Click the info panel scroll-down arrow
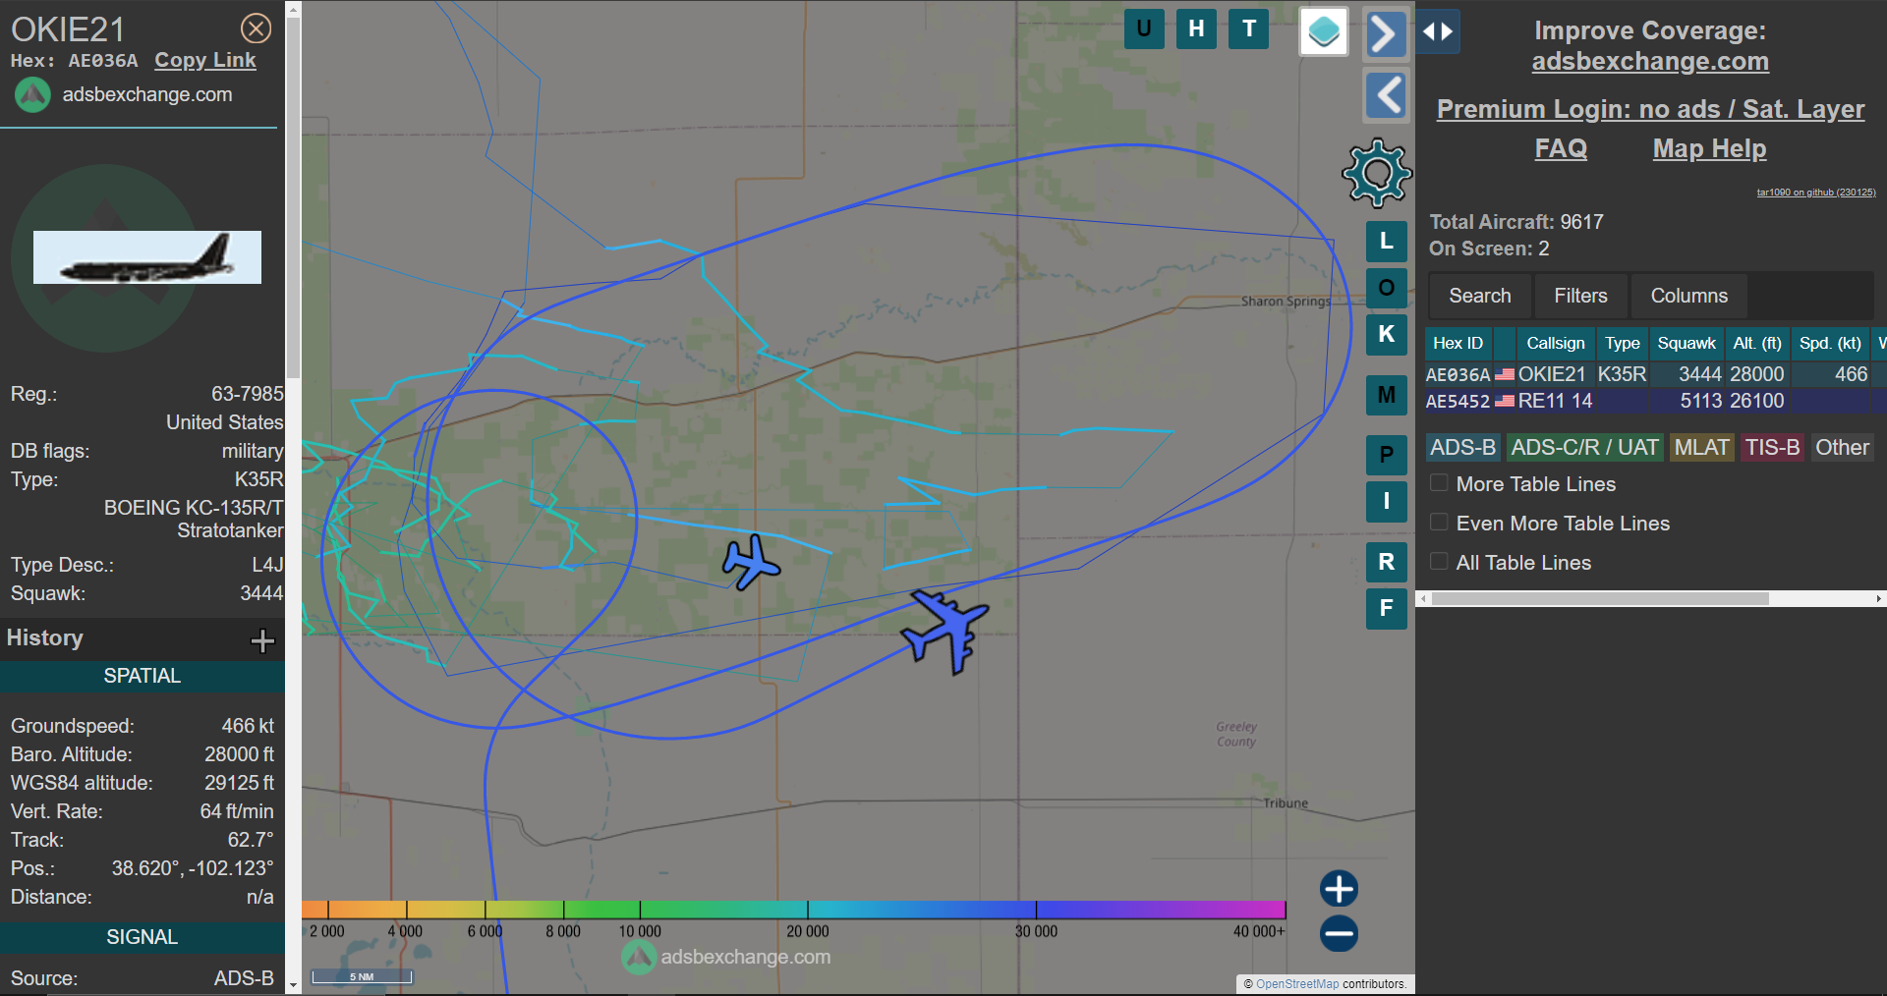Image resolution: width=1887 pixels, height=996 pixels. (x=293, y=985)
